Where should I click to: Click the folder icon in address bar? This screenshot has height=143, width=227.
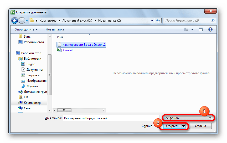[32, 21]
